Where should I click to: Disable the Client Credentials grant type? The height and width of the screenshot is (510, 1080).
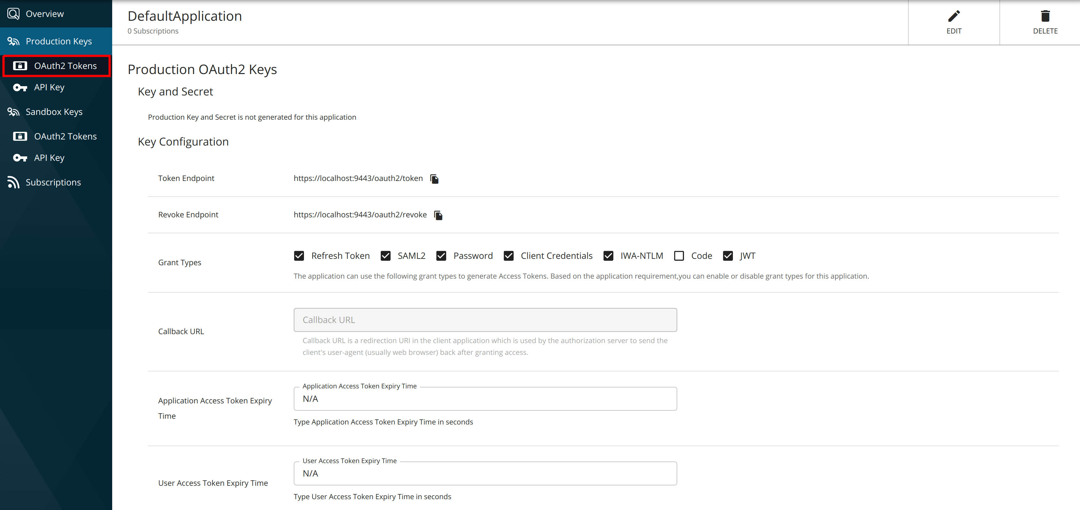point(509,255)
